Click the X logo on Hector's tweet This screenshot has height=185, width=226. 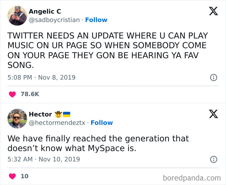tap(213, 114)
